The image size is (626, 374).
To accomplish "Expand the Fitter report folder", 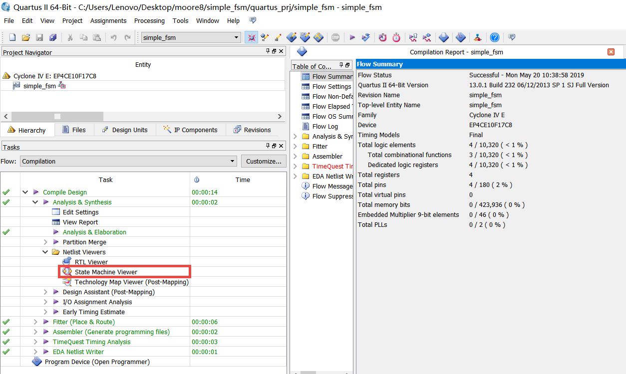I will coord(295,146).
